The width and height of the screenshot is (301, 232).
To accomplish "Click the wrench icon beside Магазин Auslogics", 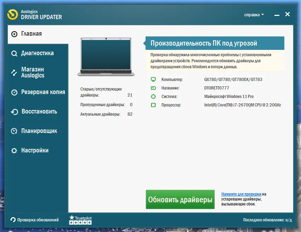I will [x=14, y=72].
